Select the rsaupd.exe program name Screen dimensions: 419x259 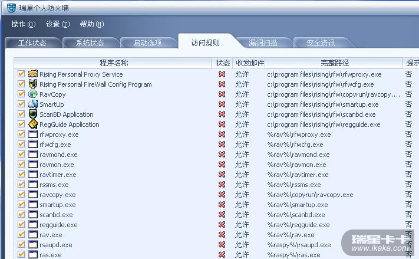56,245
